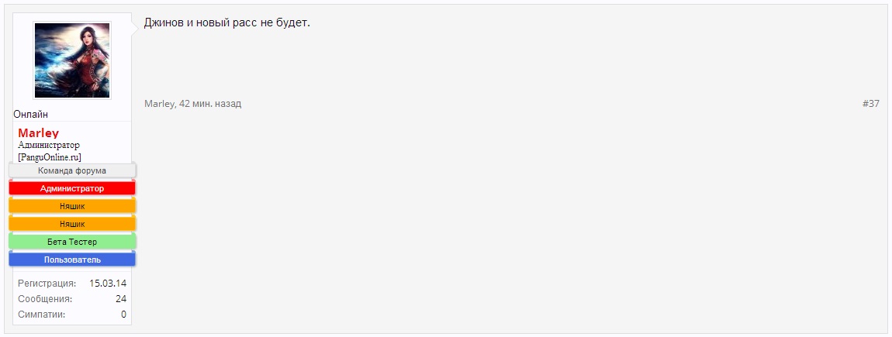Screen dimensions: 892x337
Task: Click the Сообщения: label
Action: point(45,299)
